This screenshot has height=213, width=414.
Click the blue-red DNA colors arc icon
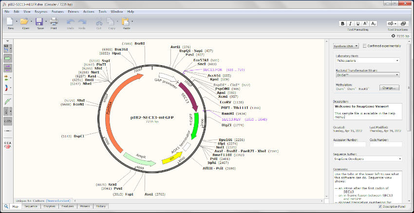6,88
